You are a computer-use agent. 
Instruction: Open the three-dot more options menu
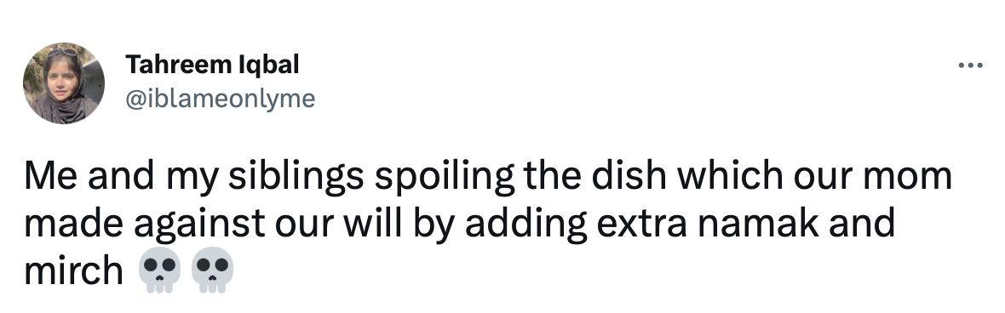click(x=970, y=65)
